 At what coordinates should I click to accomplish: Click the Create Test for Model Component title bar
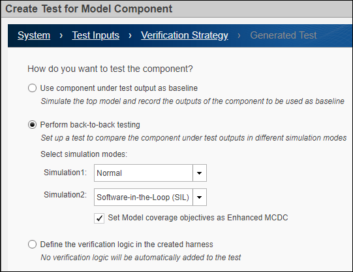pyautogui.click(x=176, y=9)
